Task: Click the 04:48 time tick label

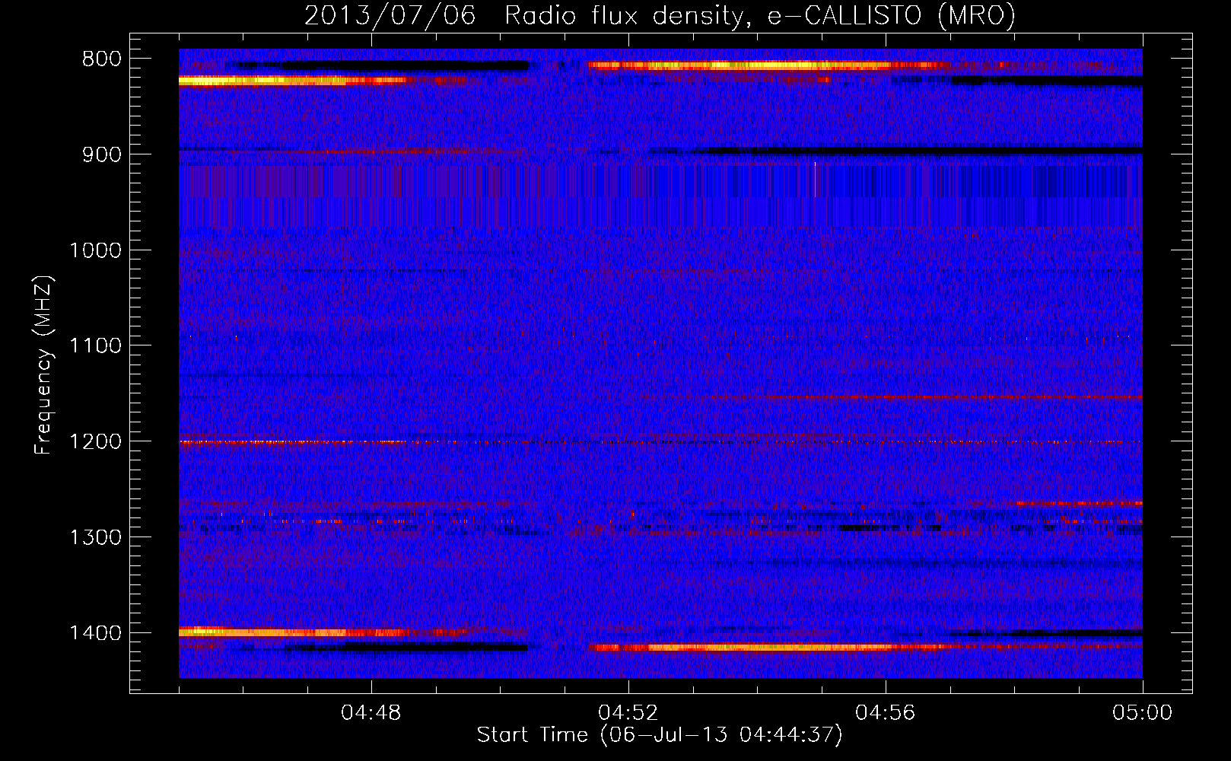Action: pos(371,713)
